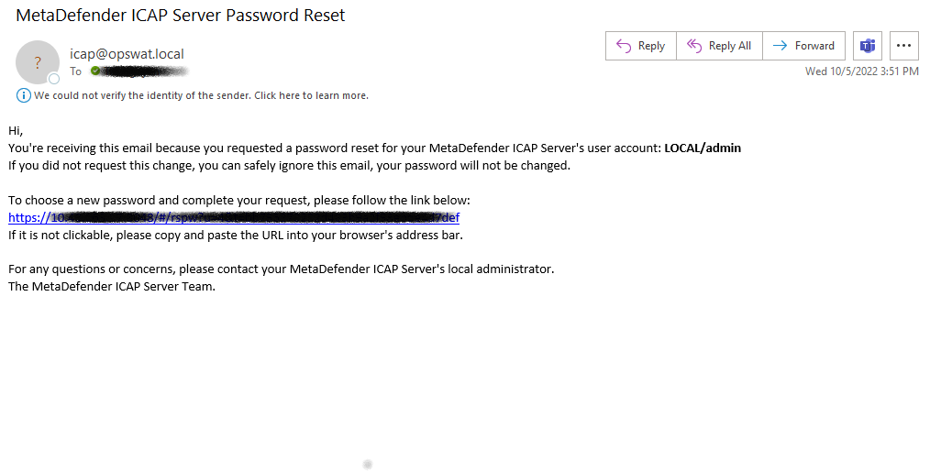Image resolution: width=930 pixels, height=472 pixels.
Task: Click the double-arrow Reply All icon
Action: point(694,46)
